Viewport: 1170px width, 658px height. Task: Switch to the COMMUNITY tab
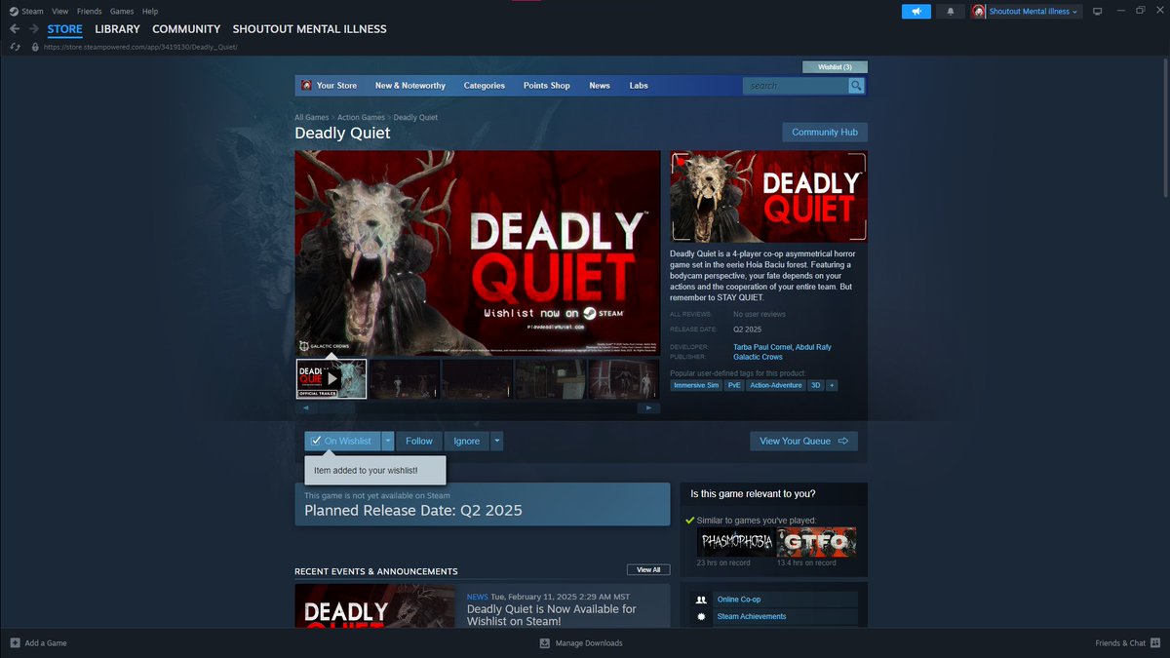(x=186, y=29)
